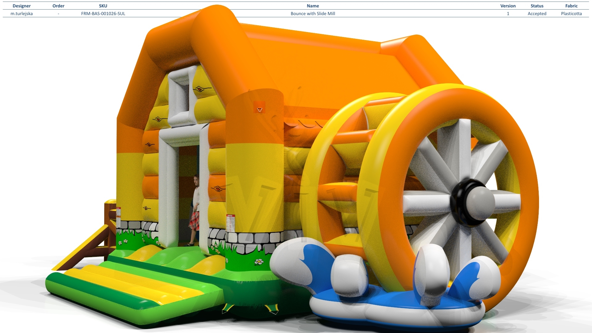Select the Accepted status value

point(537,14)
